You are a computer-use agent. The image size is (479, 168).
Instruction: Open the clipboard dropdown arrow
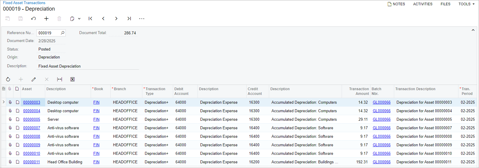coord(79,19)
